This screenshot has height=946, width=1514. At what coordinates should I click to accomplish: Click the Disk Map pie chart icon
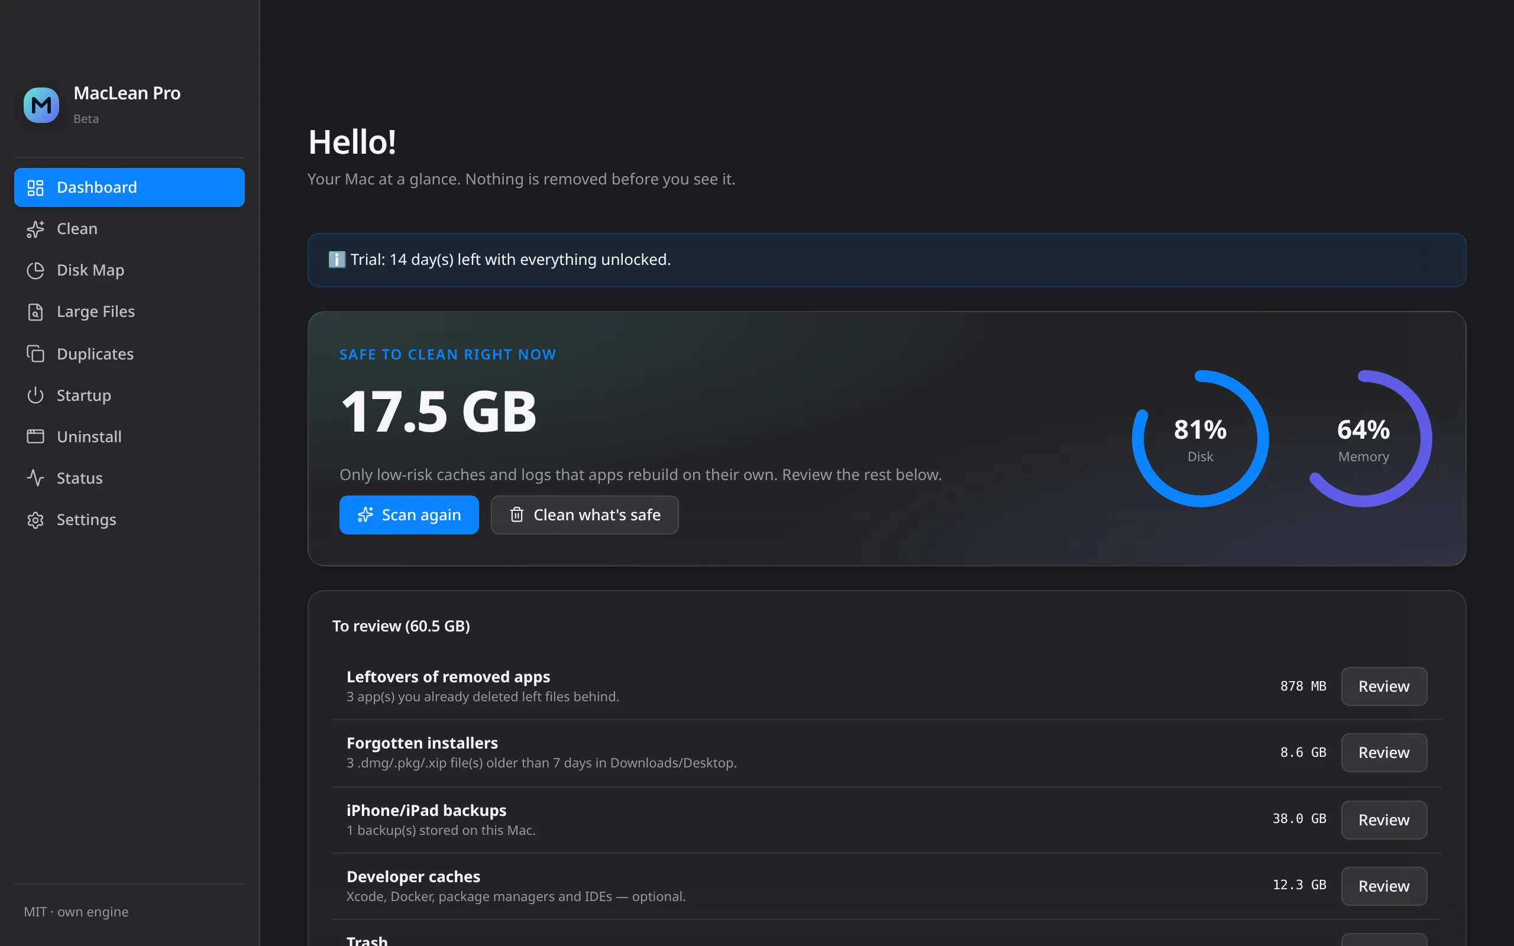point(35,270)
